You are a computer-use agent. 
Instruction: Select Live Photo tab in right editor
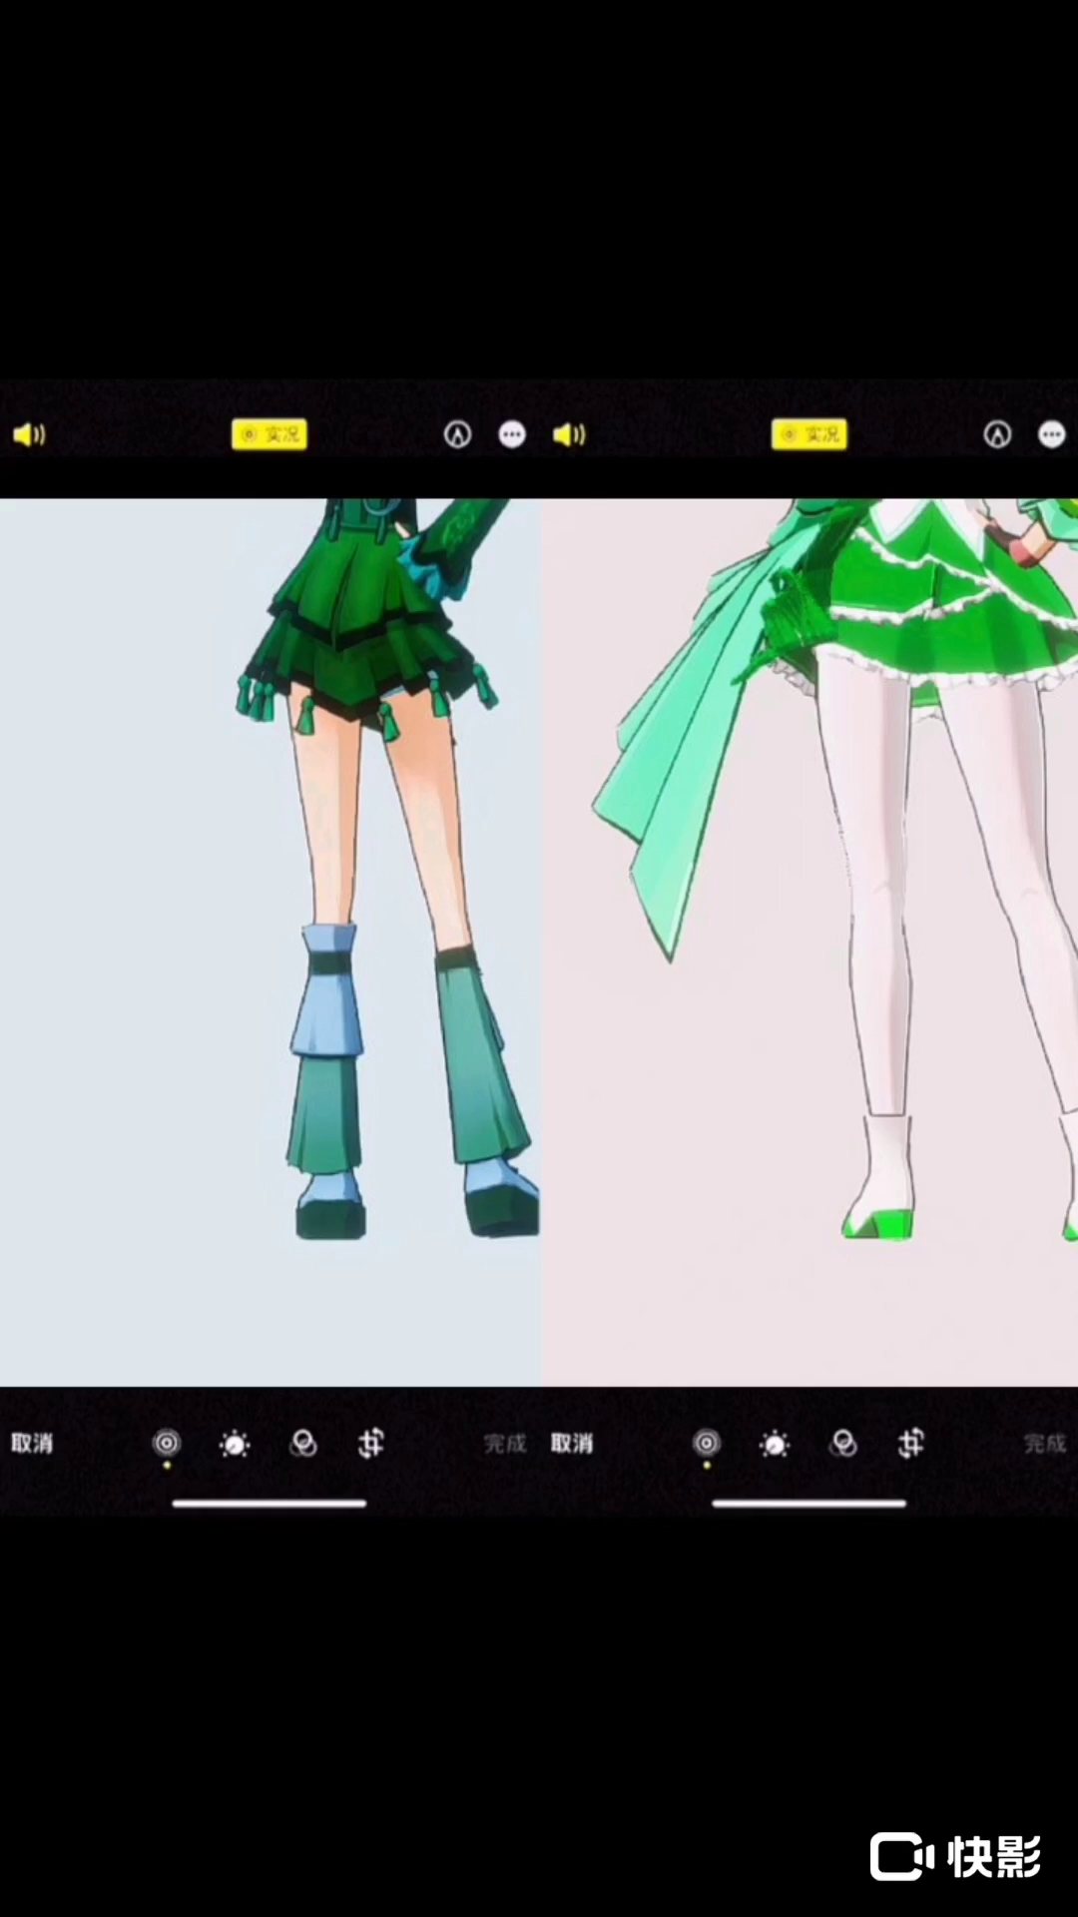[707, 1443]
